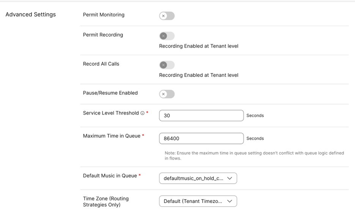This screenshot has width=355, height=217.
Task: Click the Service Level Threshold info icon
Action: (x=142, y=113)
